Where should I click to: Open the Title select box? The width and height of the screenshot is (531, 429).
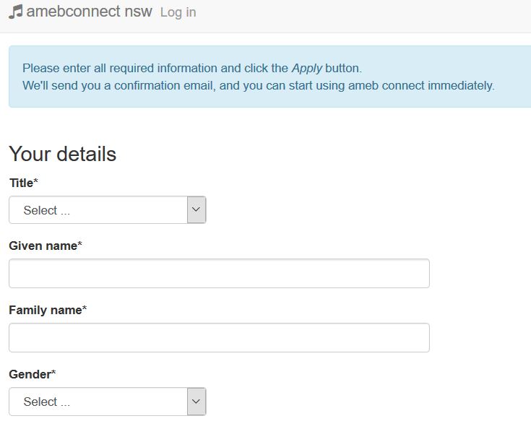[x=98, y=210]
